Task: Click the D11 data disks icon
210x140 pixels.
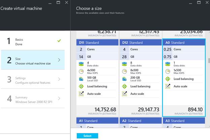Action: (81, 64)
